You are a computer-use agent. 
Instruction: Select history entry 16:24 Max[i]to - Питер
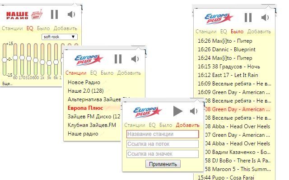[x=225, y=58]
